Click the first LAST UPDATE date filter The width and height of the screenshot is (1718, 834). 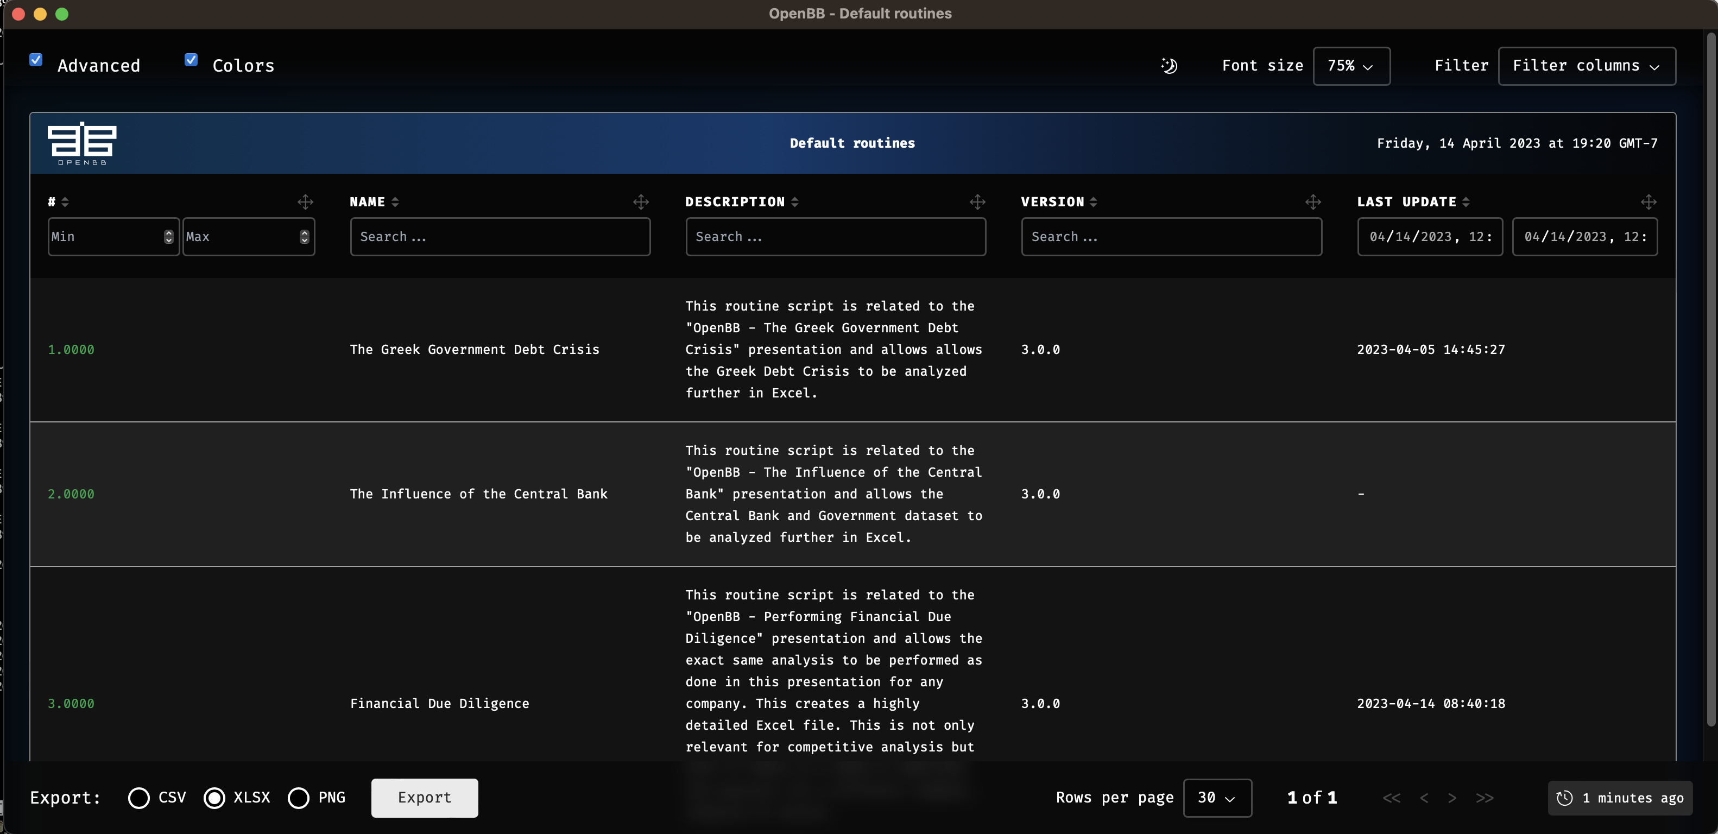point(1430,237)
